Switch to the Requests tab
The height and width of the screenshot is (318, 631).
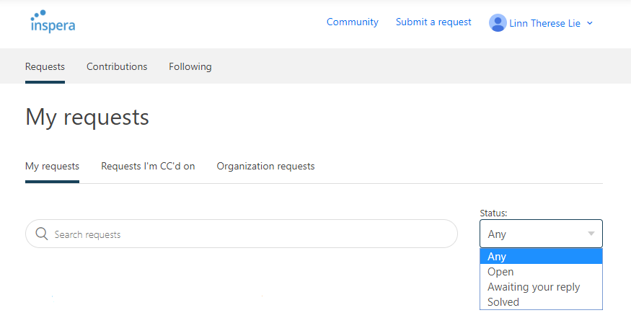pyautogui.click(x=45, y=66)
